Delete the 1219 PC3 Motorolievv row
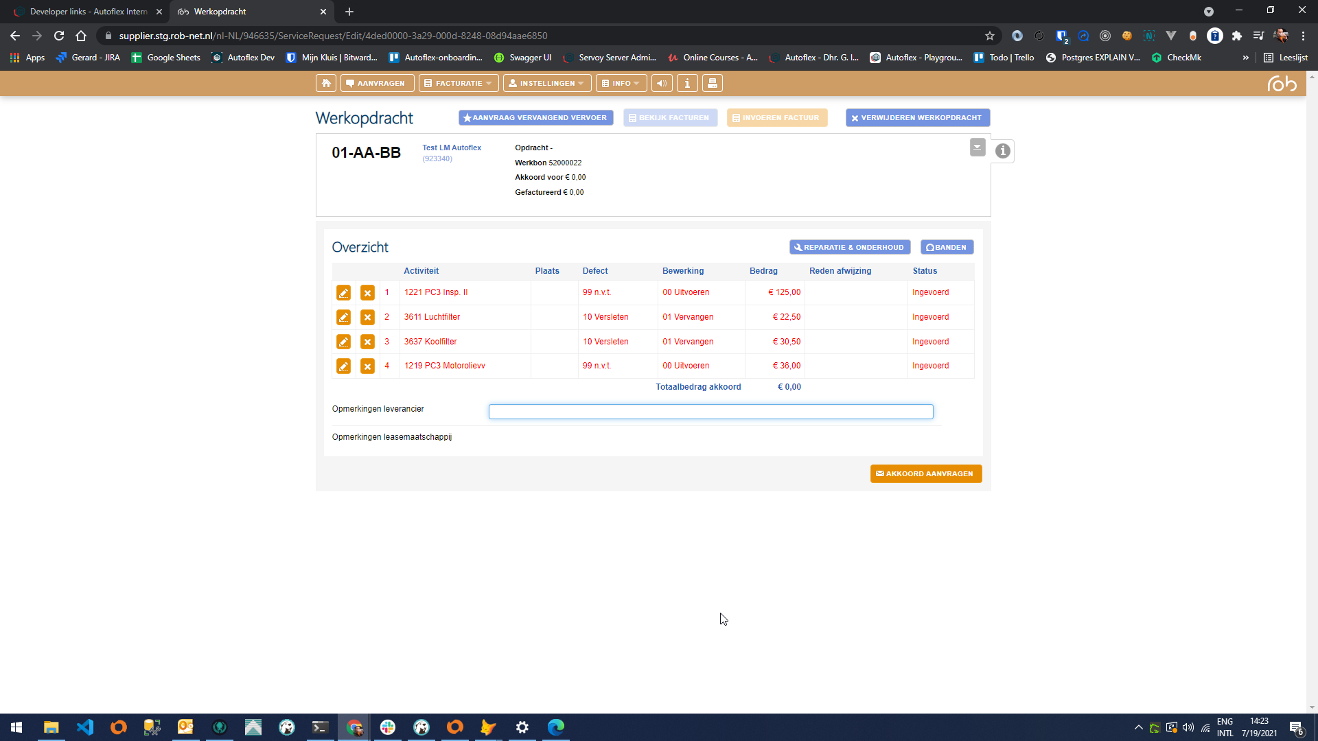 click(x=367, y=366)
